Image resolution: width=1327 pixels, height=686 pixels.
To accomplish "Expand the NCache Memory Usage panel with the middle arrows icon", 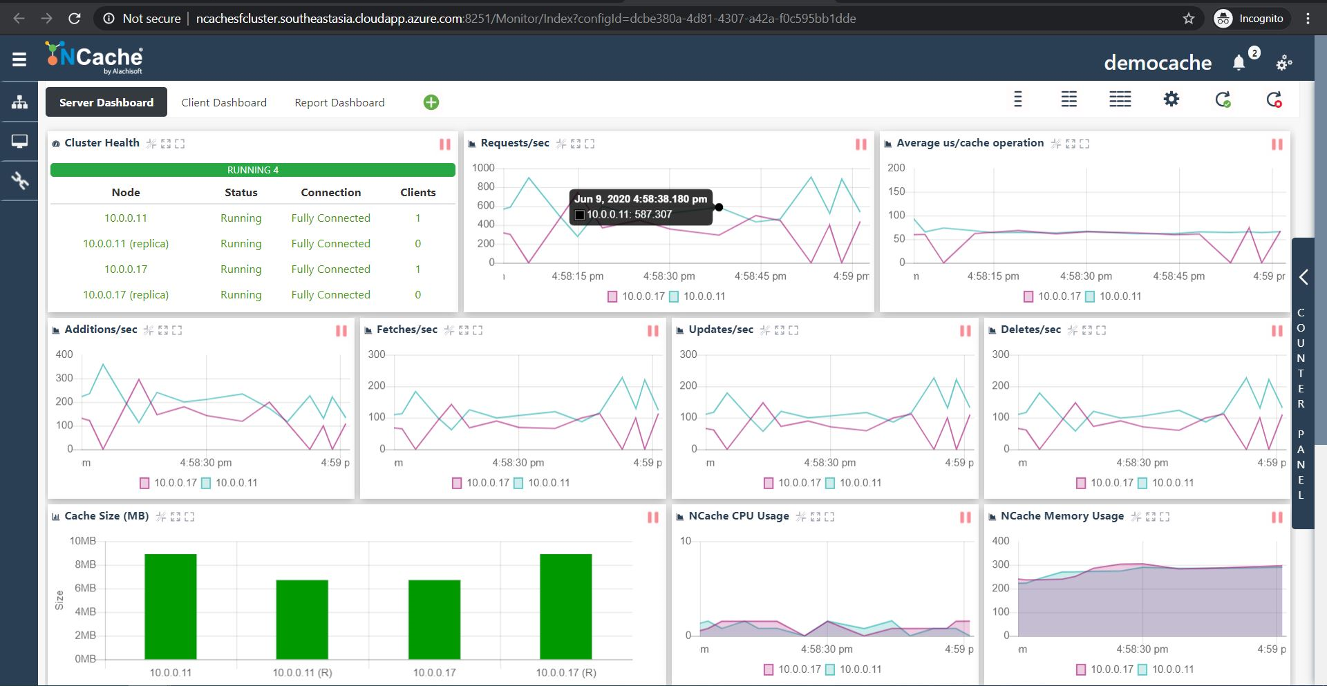I will [x=1151, y=517].
